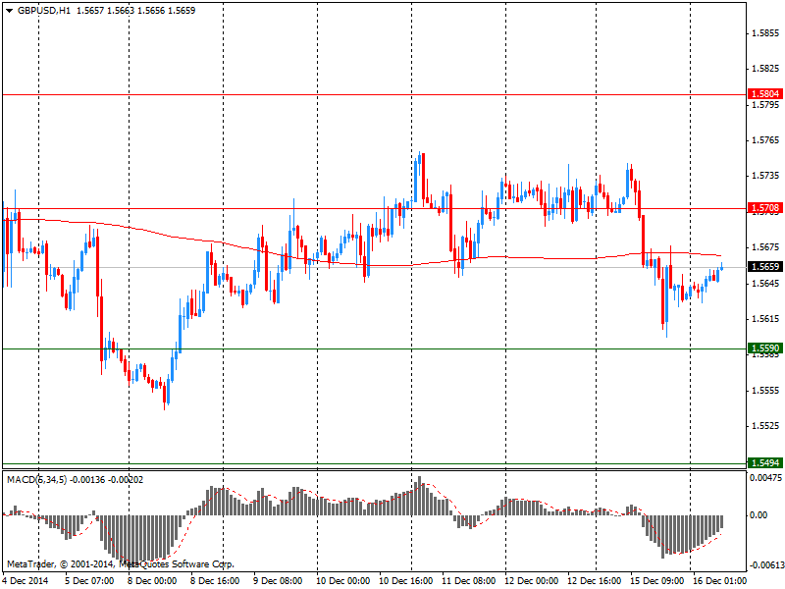This screenshot has height=589, width=785.
Task: Click the current price 1.5659 black tag
Action: pyautogui.click(x=764, y=266)
